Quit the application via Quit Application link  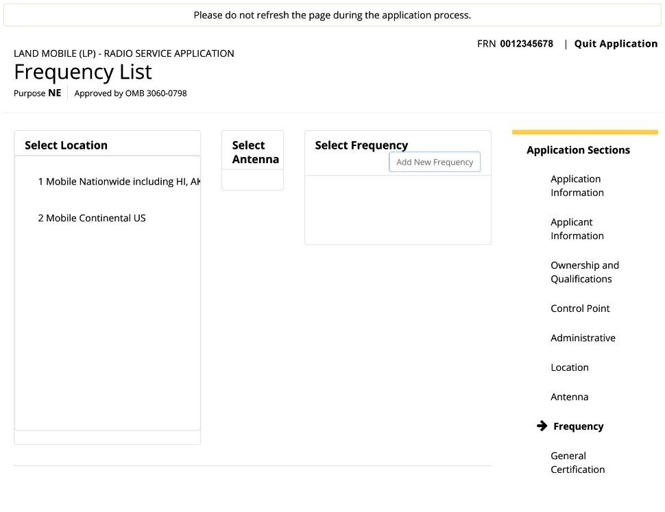[616, 44]
